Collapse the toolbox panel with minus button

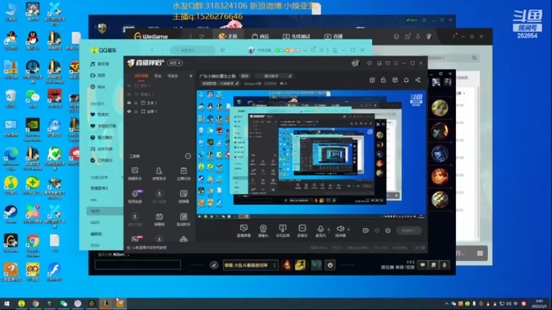188,156
